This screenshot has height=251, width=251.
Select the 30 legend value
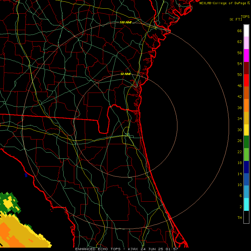[x=240, y=130]
